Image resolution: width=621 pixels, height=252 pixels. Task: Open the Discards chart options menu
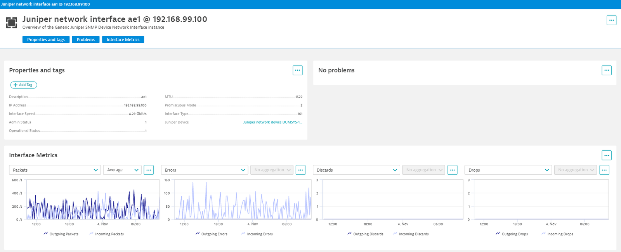coord(453,170)
